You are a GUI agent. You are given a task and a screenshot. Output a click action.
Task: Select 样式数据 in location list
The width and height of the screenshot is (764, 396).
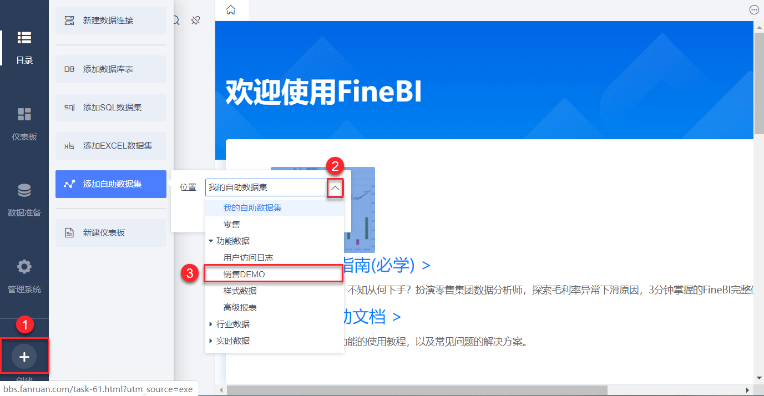click(x=275, y=291)
